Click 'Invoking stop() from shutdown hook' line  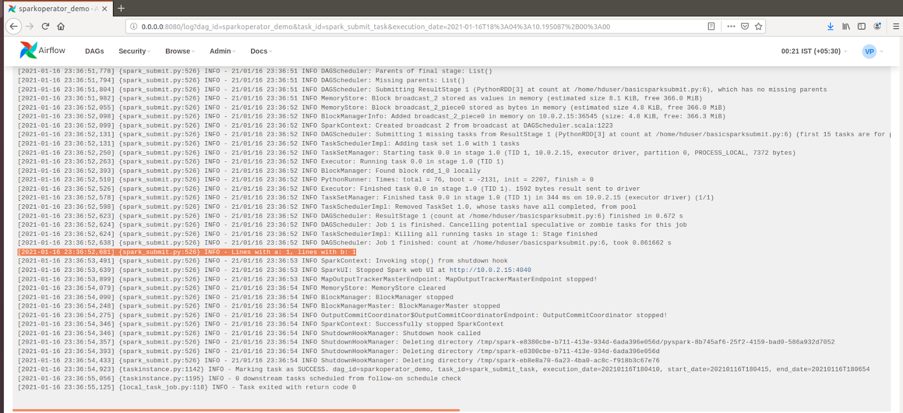coord(262,261)
